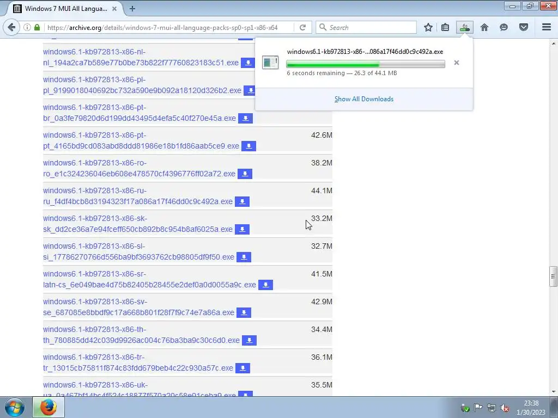The image size is (558, 418).
Task: Click the site information icon in address bar
Action: click(27, 27)
